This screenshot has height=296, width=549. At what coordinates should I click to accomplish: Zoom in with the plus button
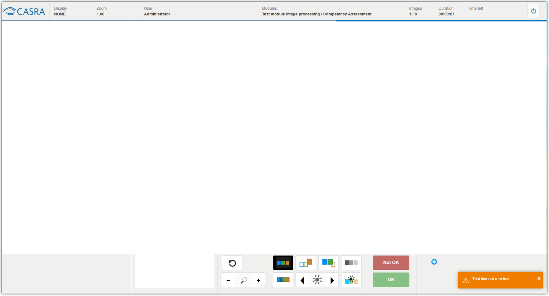tap(258, 281)
